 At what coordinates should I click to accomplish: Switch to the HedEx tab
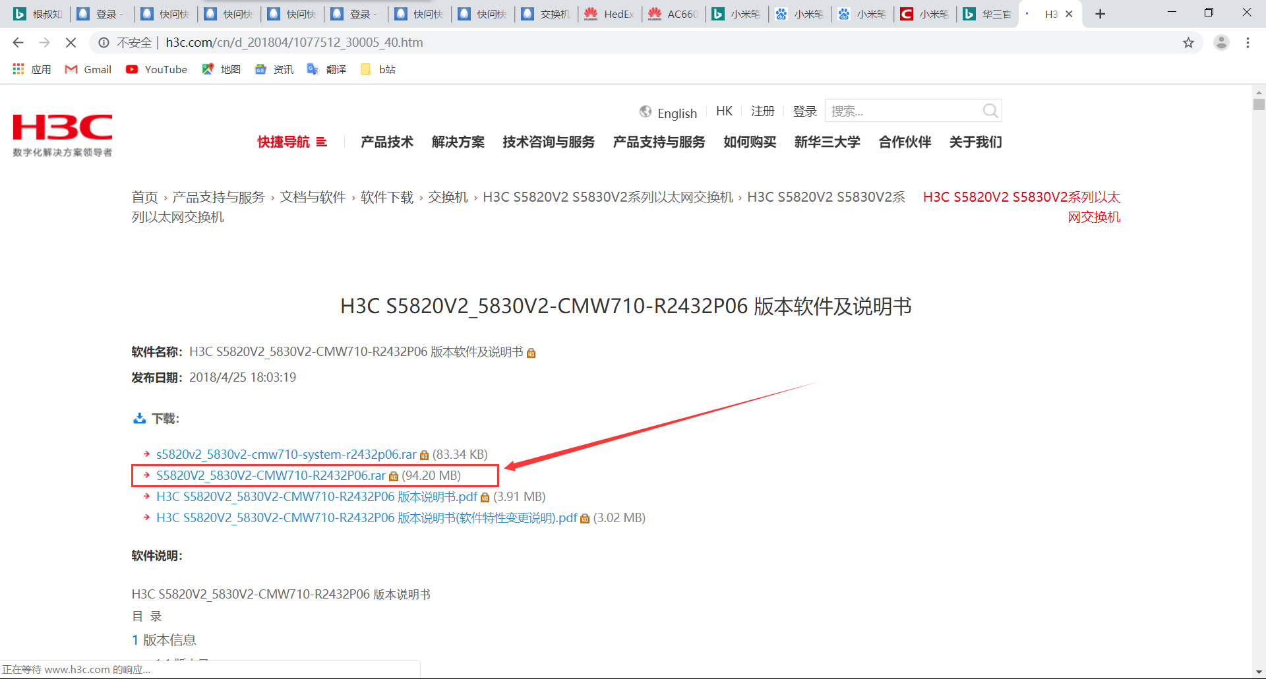[609, 14]
